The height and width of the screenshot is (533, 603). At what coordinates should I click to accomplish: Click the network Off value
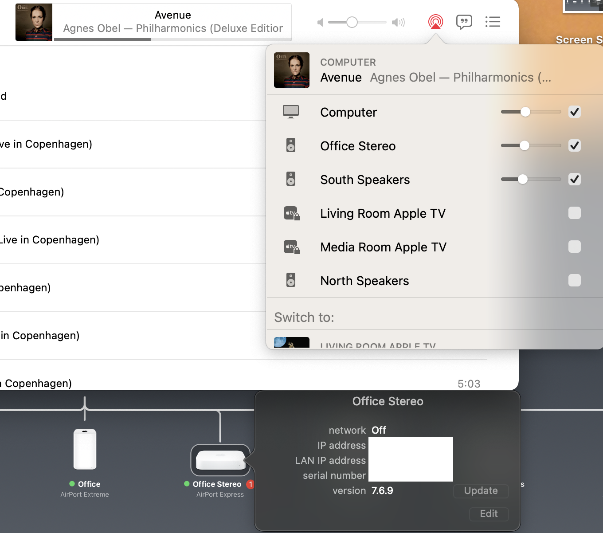tap(379, 431)
